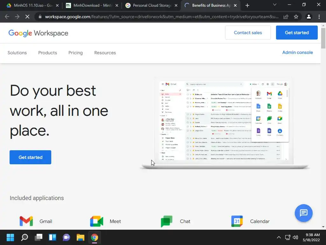Click hero Get started button
This screenshot has width=326, height=245.
(30, 157)
